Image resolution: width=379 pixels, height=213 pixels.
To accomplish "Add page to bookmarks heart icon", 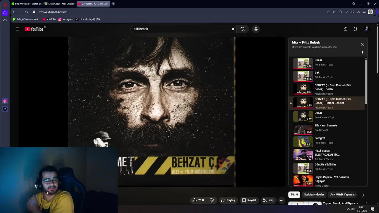I will (x=353, y=12).
